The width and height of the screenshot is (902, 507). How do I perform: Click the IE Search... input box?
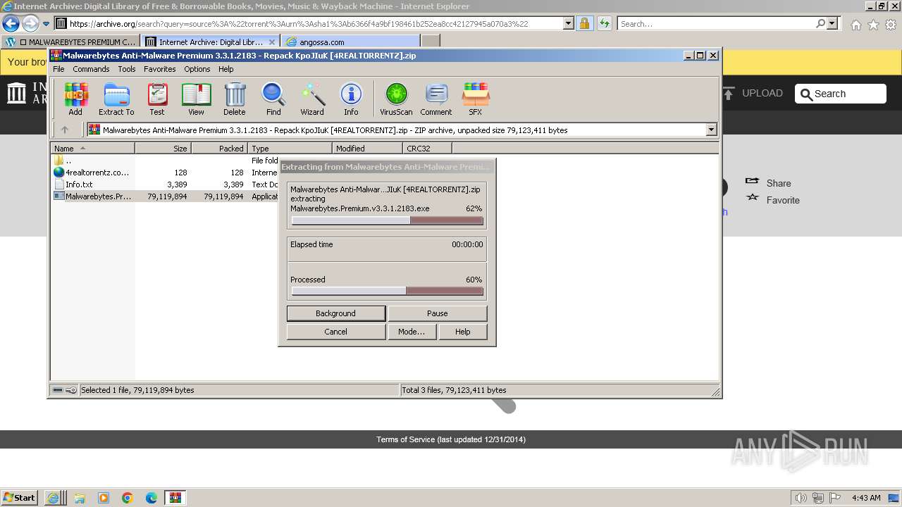(x=717, y=24)
